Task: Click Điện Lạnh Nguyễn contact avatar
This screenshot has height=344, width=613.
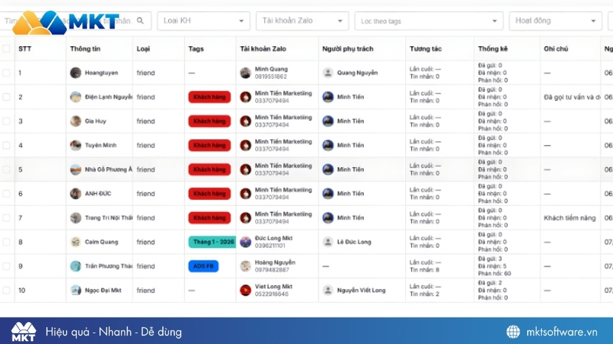Action: [x=76, y=97]
